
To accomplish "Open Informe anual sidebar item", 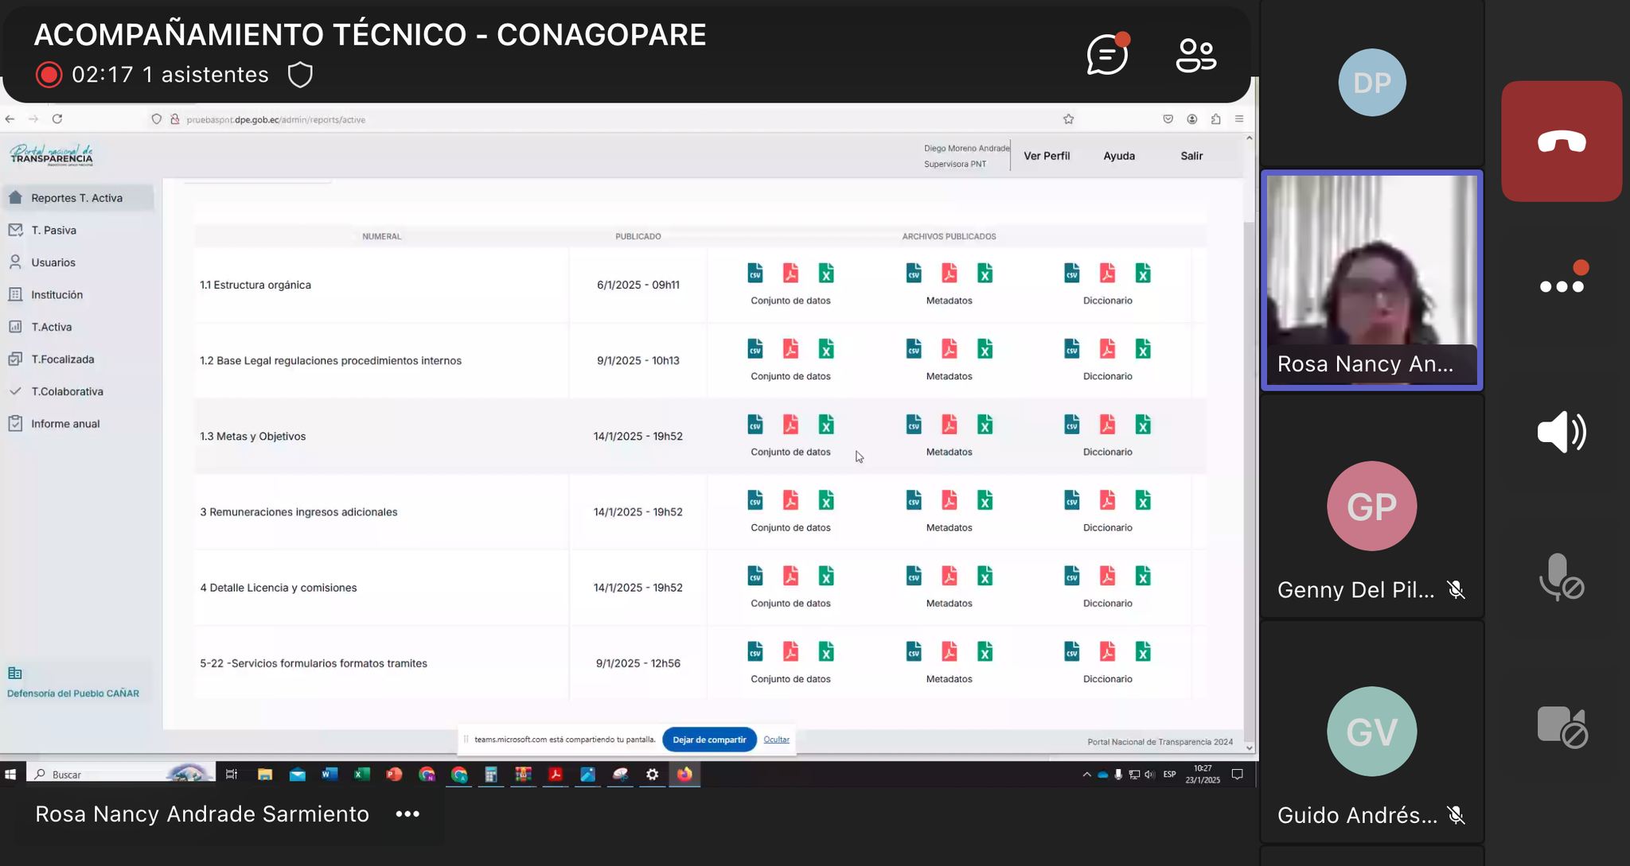I will pos(65,424).
